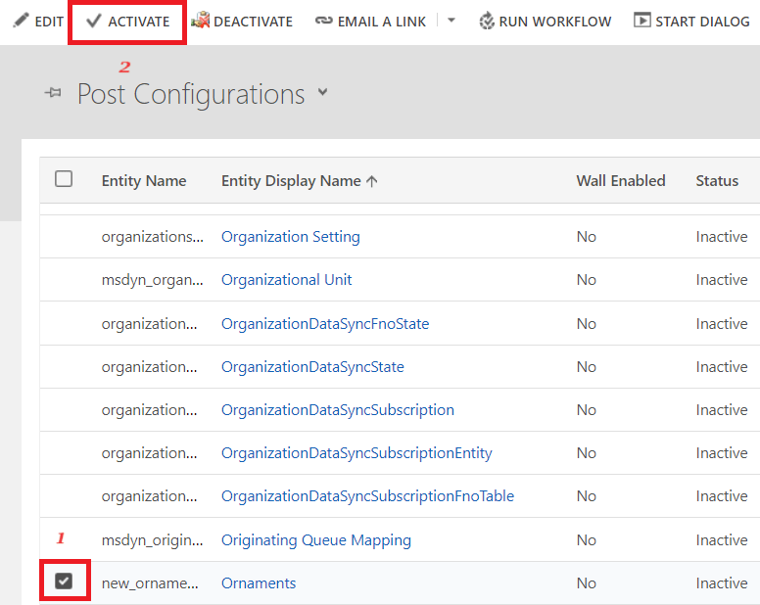Image resolution: width=760 pixels, height=605 pixels.
Task: Toggle the select-all checkbox in header
Action: [64, 178]
